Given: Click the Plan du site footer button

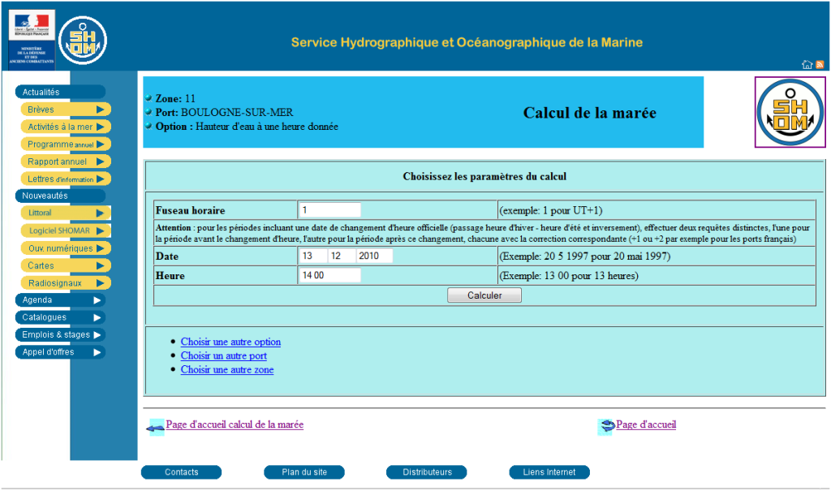Looking at the screenshot, I should click(x=304, y=472).
